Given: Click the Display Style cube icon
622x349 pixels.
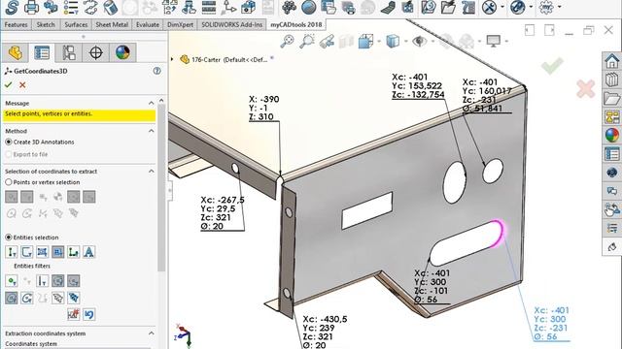Looking at the screenshot, I should click(393, 41).
